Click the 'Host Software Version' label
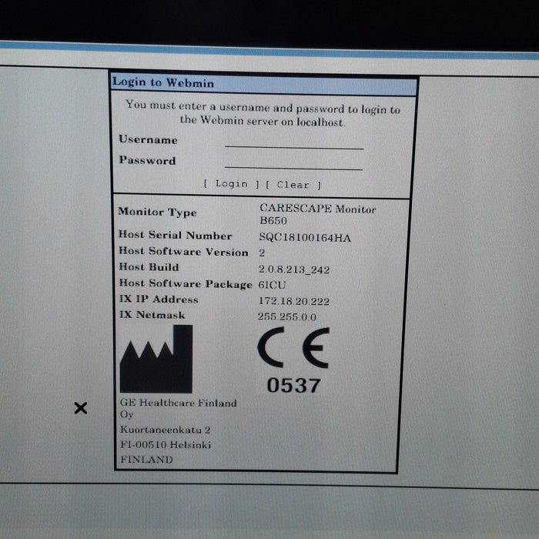The image size is (539, 539). coord(183,251)
